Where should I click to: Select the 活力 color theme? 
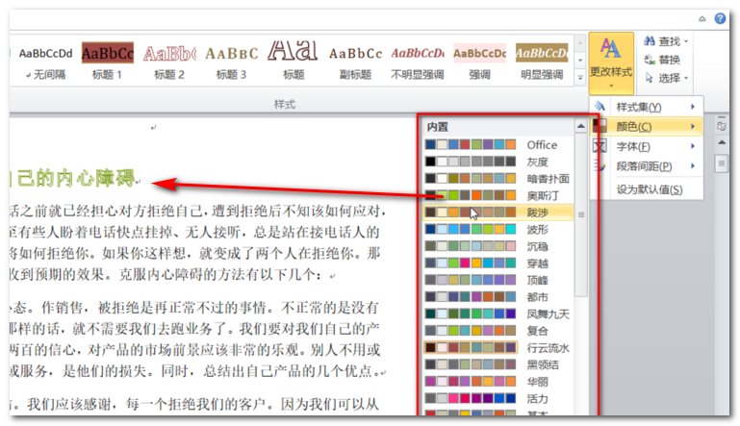(x=498, y=399)
